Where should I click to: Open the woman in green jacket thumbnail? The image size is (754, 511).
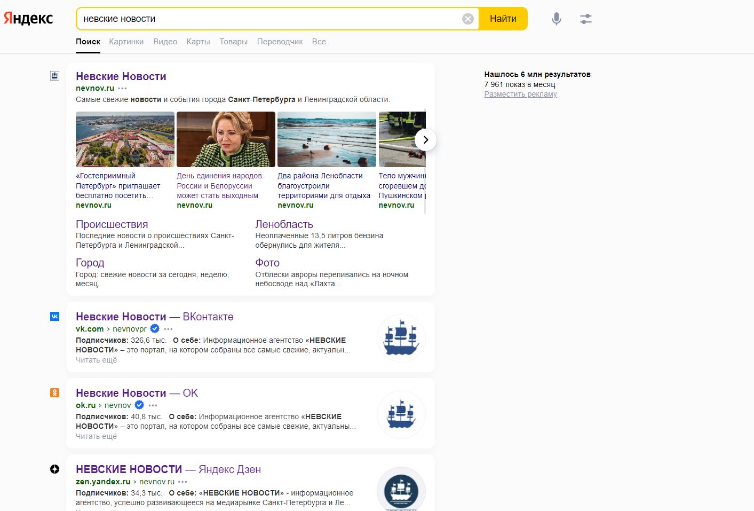point(226,139)
